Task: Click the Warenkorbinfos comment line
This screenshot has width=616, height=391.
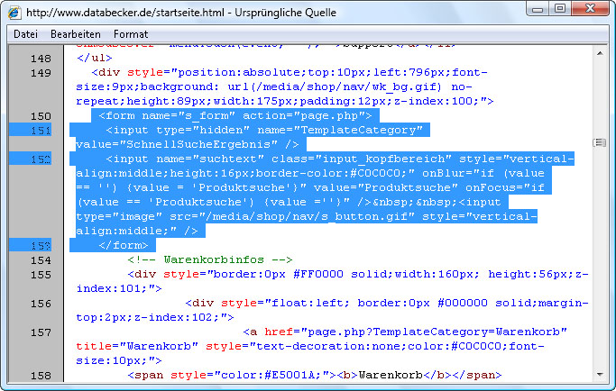Action: tap(211, 260)
